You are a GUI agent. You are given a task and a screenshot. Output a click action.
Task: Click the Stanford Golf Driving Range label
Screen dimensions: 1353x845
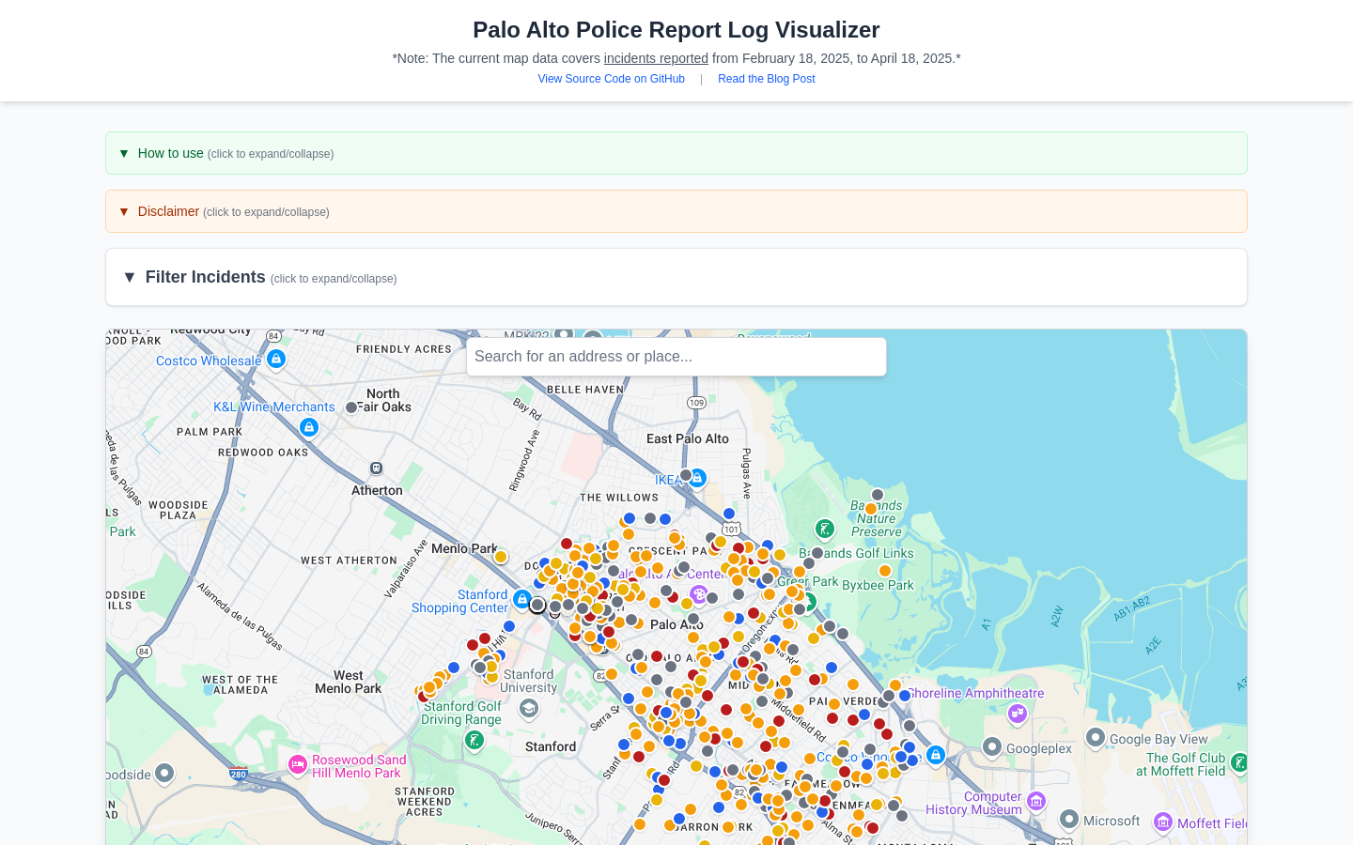click(x=461, y=713)
